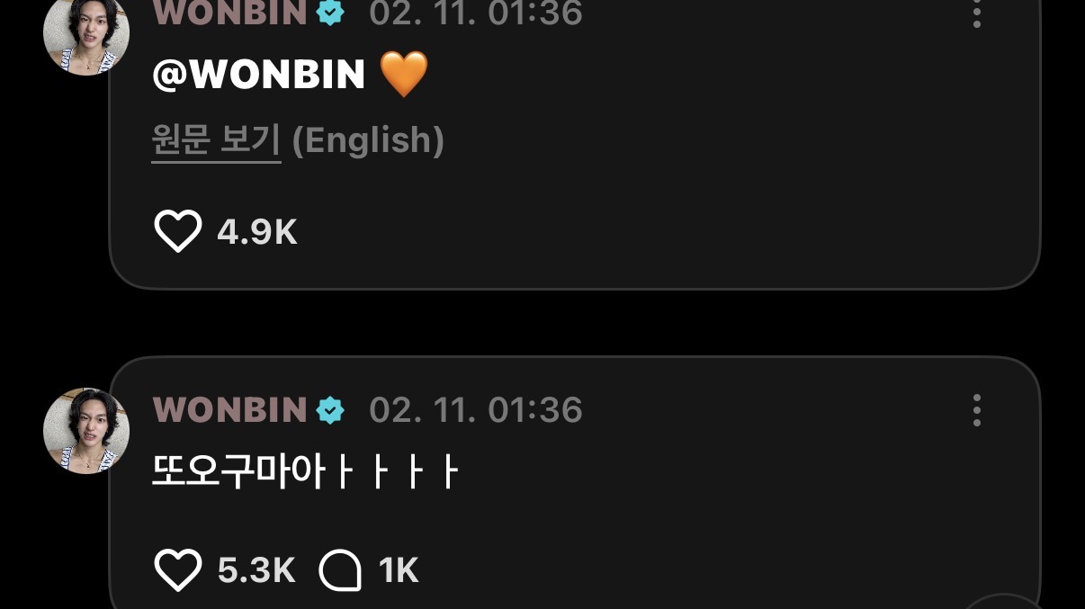Tap the 또오구마아ㅏㅏㅏㅏ post text
1085x609 pixels.
(306, 472)
